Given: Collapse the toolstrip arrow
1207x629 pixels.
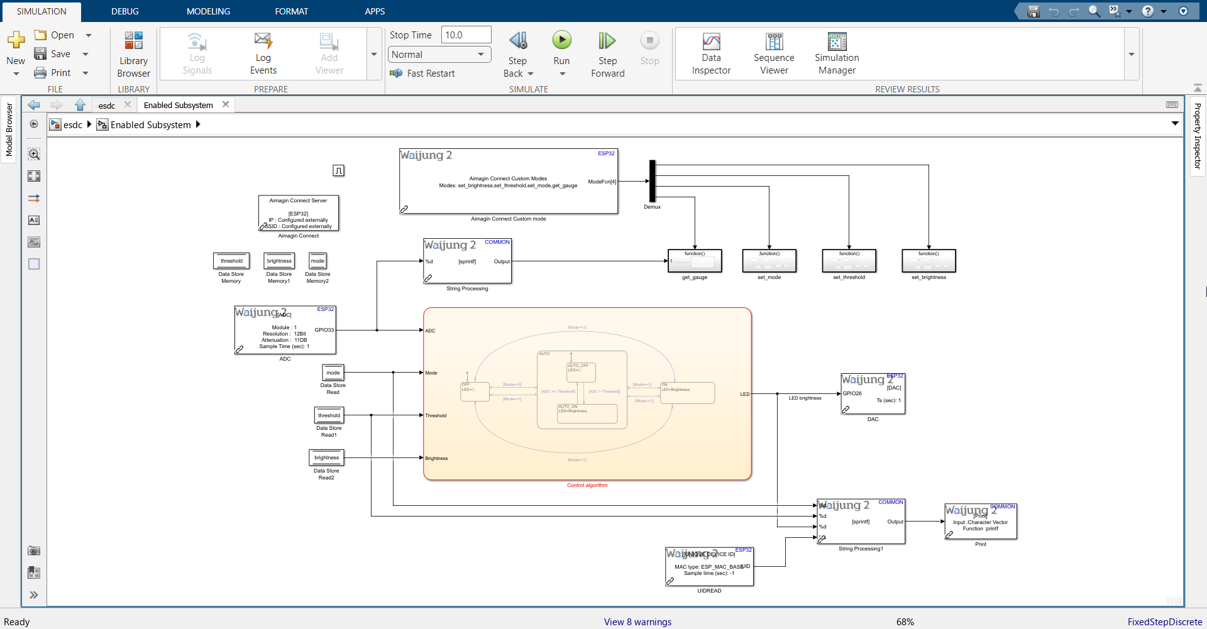Looking at the screenshot, I should click(x=1198, y=88).
